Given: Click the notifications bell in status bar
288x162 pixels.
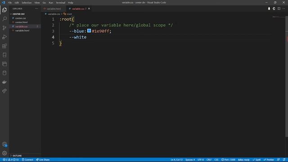Looking at the screenshot, I should tap(284, 160).
